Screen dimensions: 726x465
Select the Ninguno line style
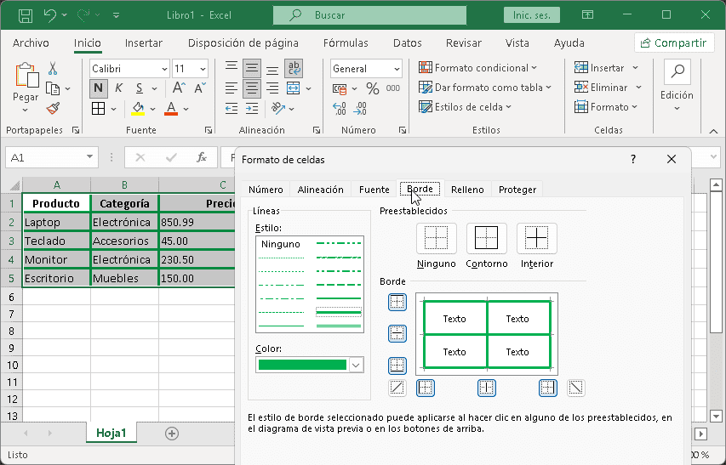click(x=281, y=244)
